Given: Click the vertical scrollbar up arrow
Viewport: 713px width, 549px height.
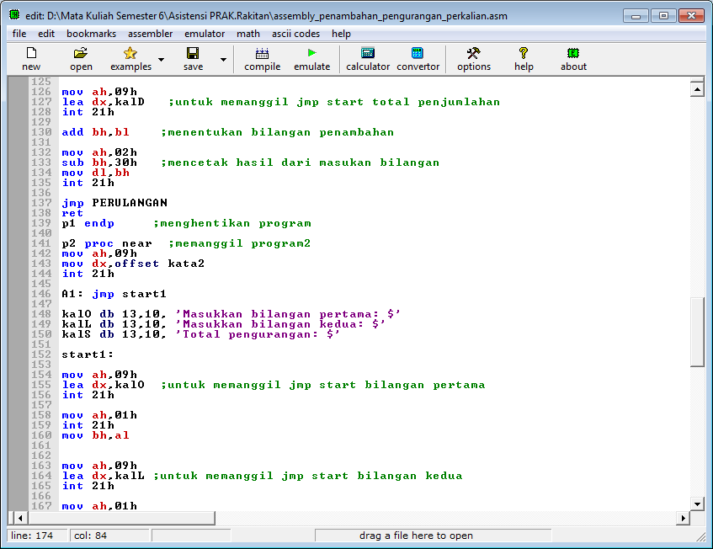Looking at the screenshot, I should click(x=697, y=89).
